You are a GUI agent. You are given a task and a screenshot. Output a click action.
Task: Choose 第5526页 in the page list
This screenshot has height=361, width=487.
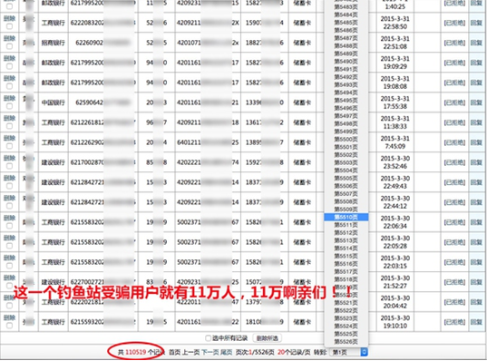(x=346, y=341)
